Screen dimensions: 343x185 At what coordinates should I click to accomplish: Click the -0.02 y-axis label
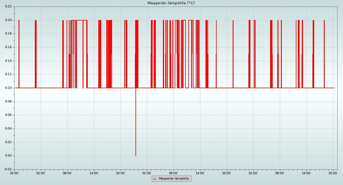click(8, 169)
